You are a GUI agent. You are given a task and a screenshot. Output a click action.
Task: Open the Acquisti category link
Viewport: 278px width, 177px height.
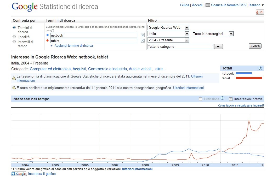click(x=79, y=69)
